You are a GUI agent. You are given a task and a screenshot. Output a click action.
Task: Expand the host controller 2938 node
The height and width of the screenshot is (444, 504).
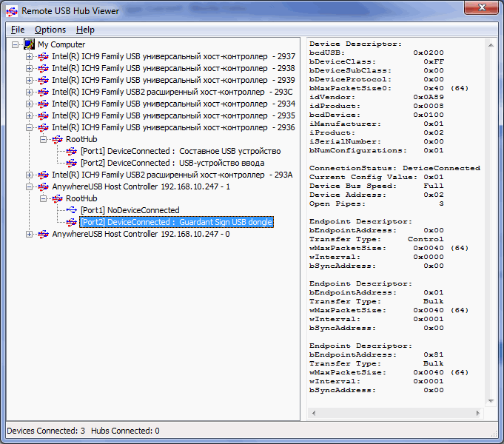point(30,68)
